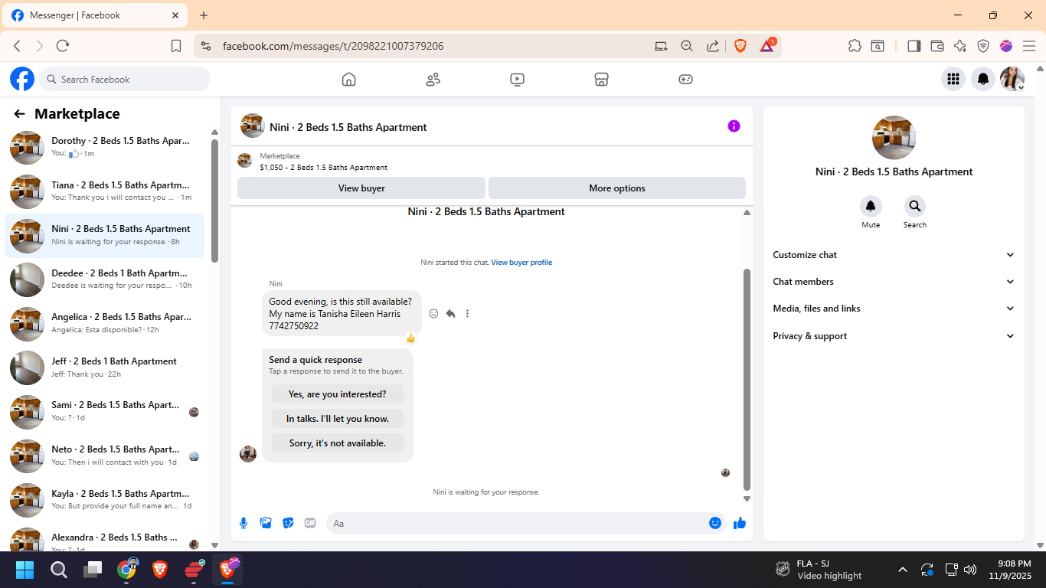The height and width of the screenshot is (588, 1046).
Task: Open Windows taskbar search
Action: (x=59, y=570)
